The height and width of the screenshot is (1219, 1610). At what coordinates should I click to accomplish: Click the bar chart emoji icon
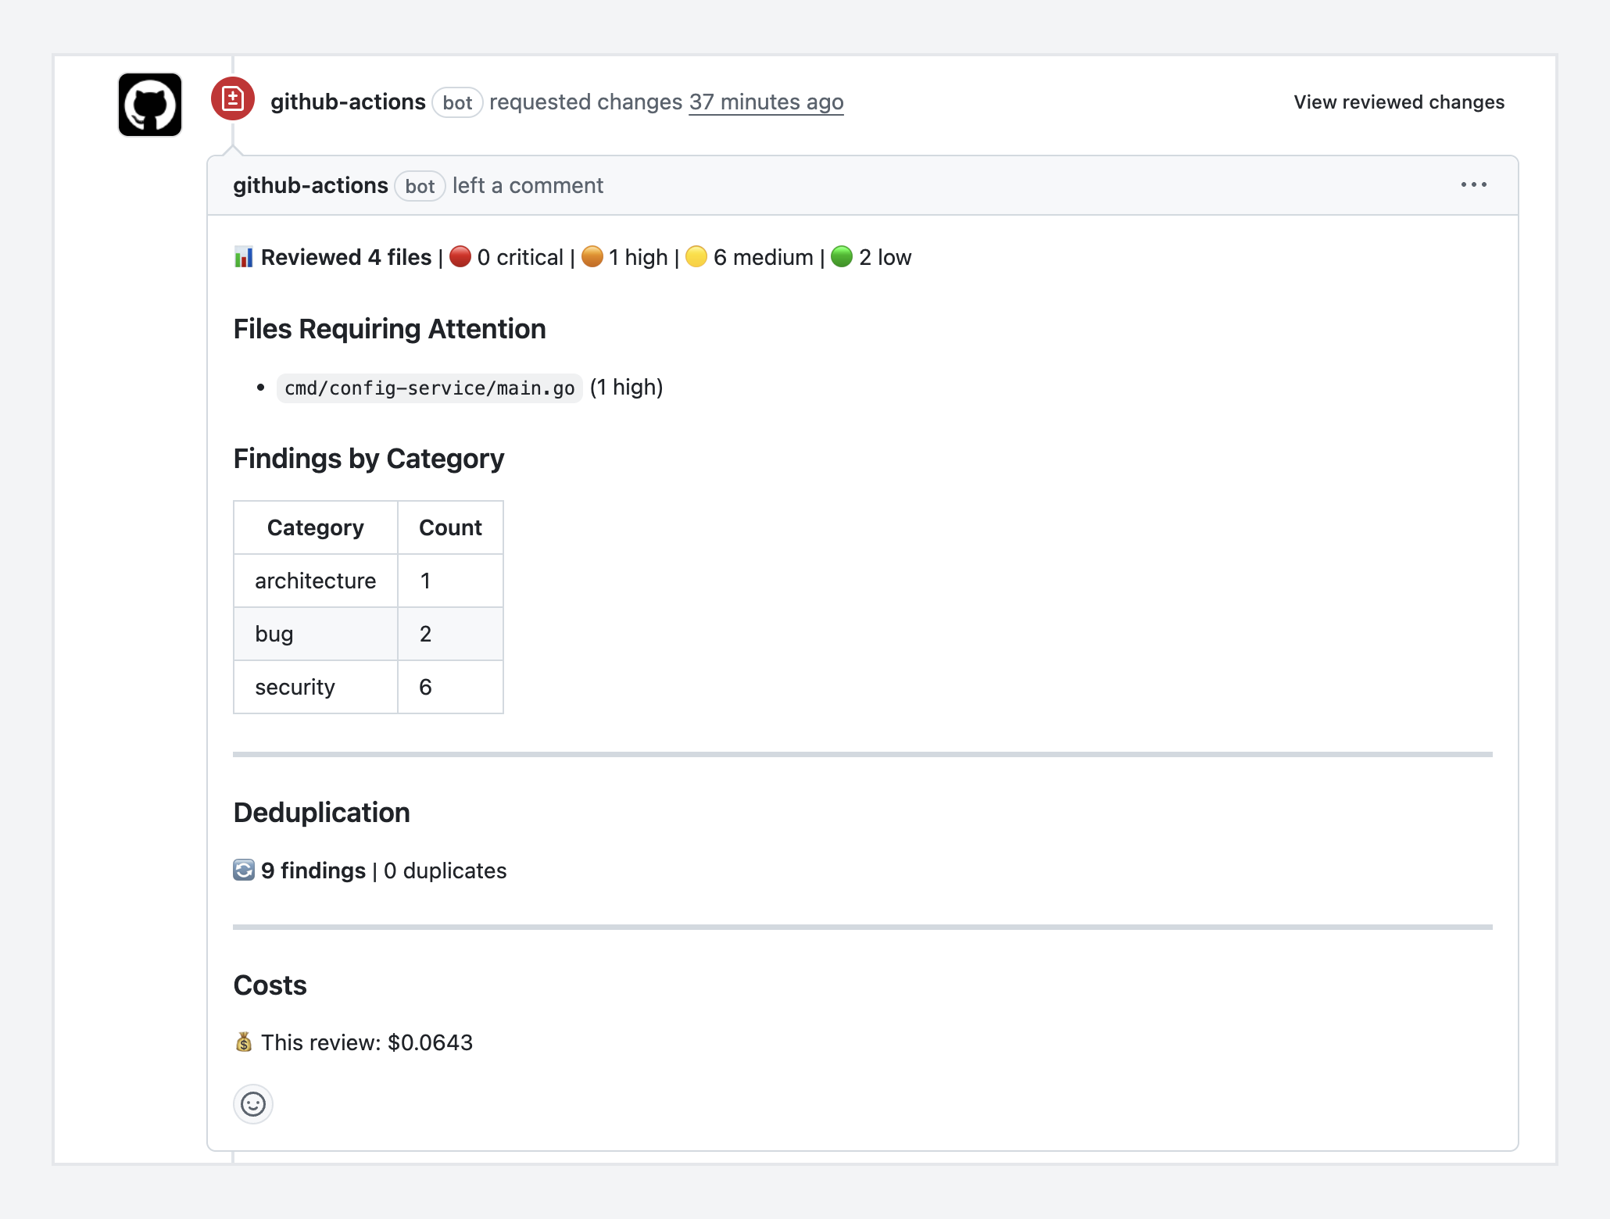pos(243,257)
